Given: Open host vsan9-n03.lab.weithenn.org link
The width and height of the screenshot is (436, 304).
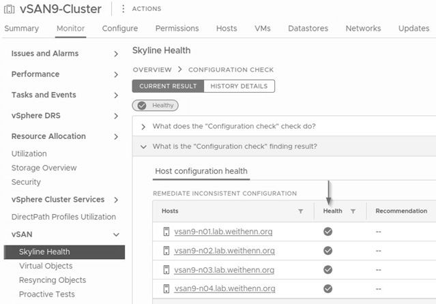Looking at the screenshot, I should [x=224, y=270].
